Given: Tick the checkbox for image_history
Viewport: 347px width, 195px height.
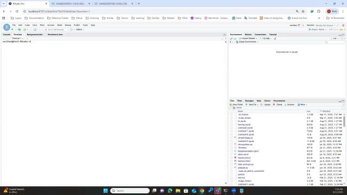Looking at the screenshot, I should (232, 181).
